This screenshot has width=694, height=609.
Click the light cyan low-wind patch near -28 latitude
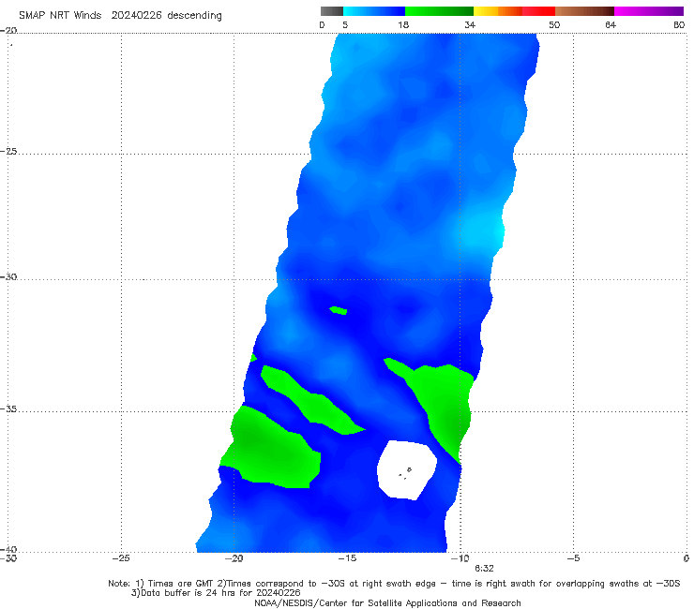[x=482, y=232]
